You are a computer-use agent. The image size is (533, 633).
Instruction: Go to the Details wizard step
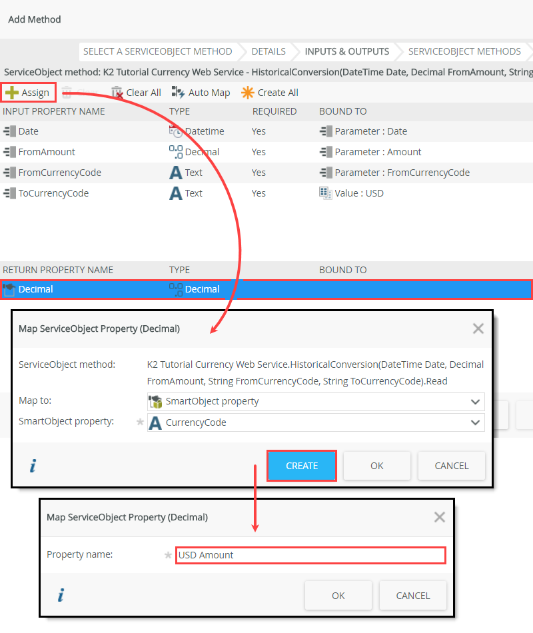click(x=268, y=51)
